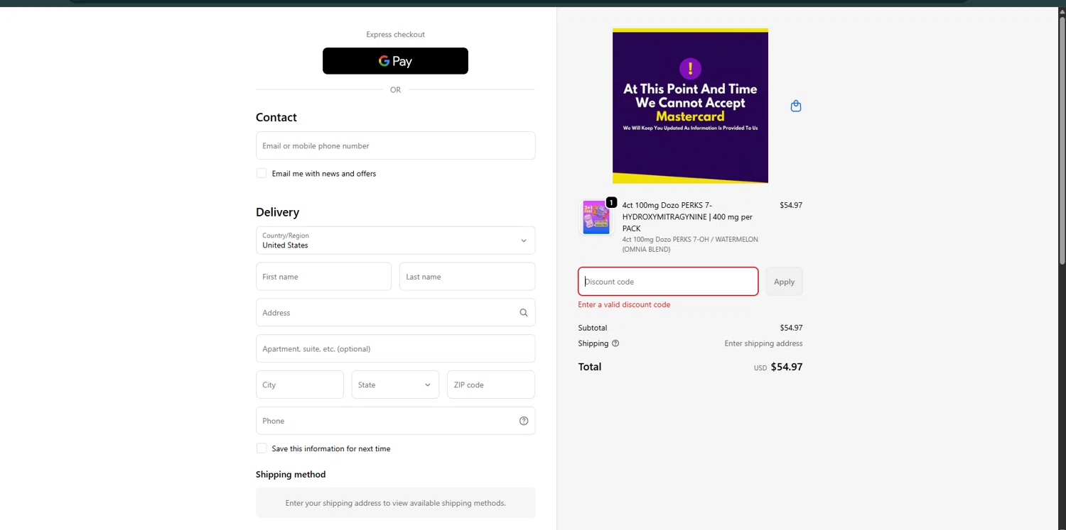Click the product title 4ct 100mg Dozo PERKS

click(x=687, y=216)
